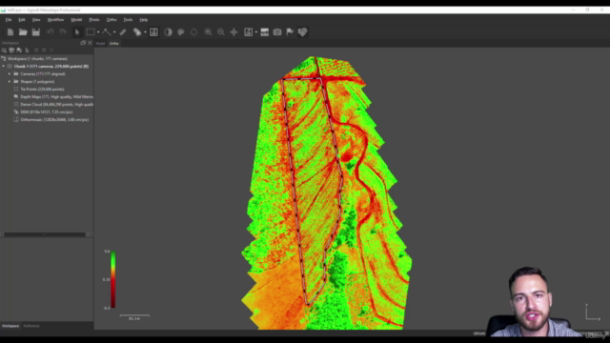Click the Update orthomosaic circular icon
This screenshot has height=343, width=610.
pos(193,32)
